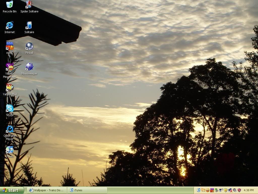Click the 4:38 PM system clock
Viewport: 258px width, 194px height.
(x=249, y=190)
